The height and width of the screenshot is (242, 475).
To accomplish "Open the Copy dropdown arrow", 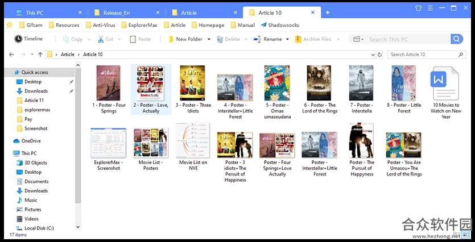I will (x=89, y=39).
